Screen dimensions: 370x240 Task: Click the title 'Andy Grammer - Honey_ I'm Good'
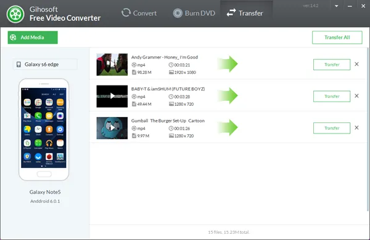coord(165,57)
